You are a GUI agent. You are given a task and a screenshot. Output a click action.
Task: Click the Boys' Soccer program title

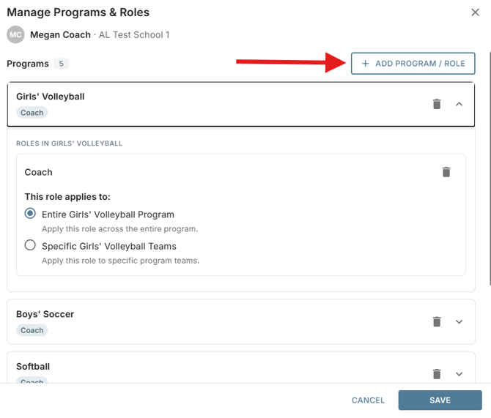(x=45, y=314)
